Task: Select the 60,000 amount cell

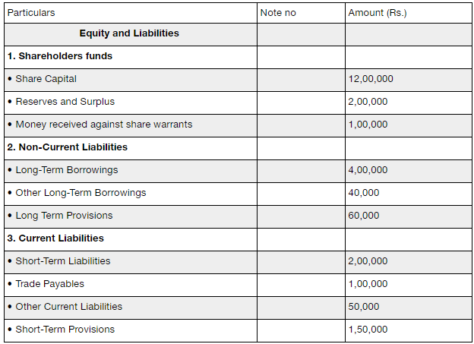Action: click(364, 216)
